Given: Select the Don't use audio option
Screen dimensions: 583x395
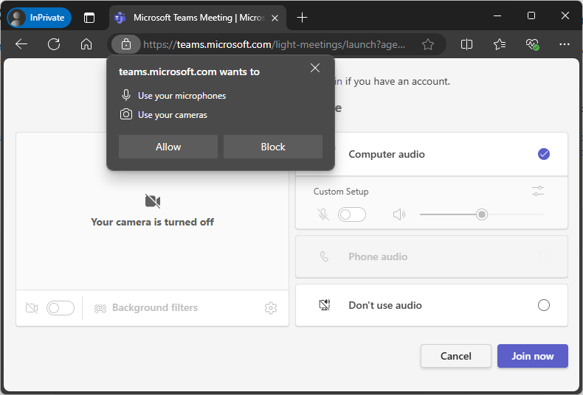Looking at the screenshot, I should click(544, 305).
